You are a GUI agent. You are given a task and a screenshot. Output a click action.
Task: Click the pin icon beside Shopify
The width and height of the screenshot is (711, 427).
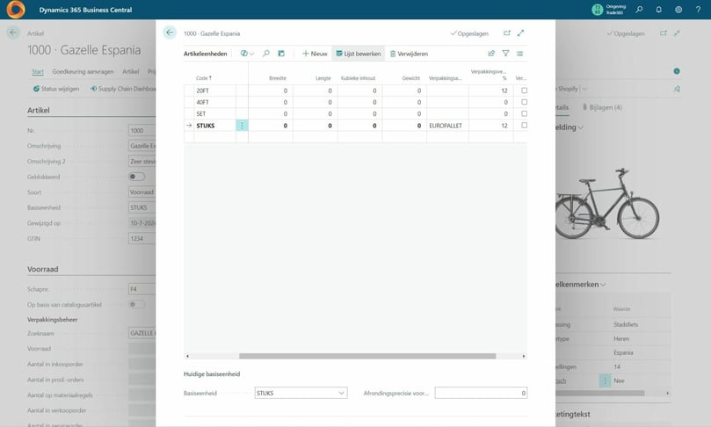coord(677,89)
